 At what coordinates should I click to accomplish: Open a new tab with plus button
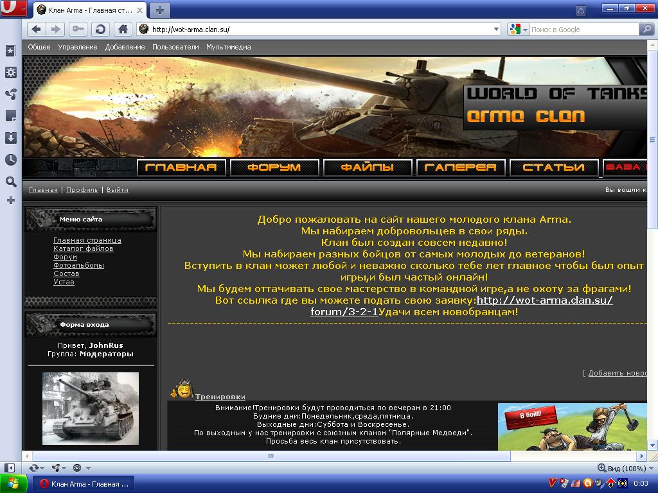coord(160,10)
